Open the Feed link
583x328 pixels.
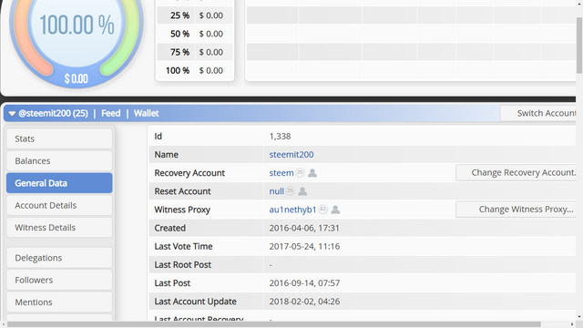pyautogui.click(x=111, y=113)
